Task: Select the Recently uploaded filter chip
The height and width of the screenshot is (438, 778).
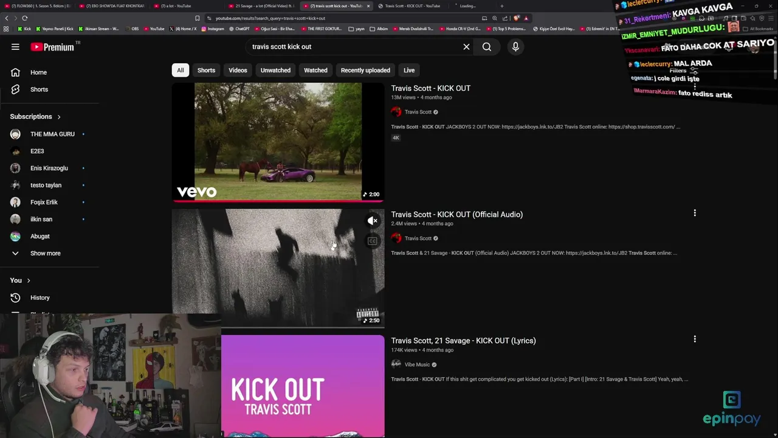Action: coord(365,70)
